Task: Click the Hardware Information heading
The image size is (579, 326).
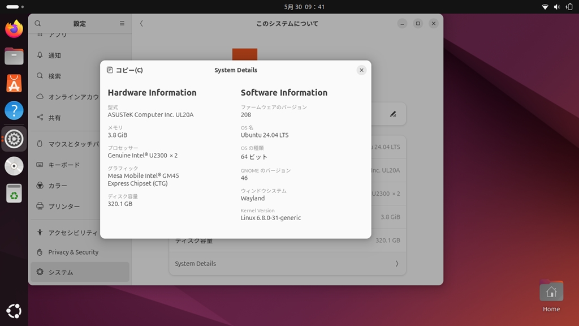Action: point(152,92)
